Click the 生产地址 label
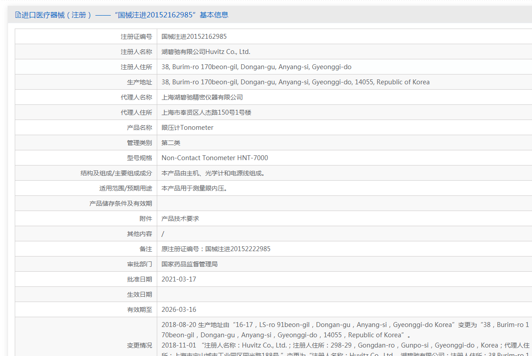Screen dimensions: 532x356 (139, 83)
